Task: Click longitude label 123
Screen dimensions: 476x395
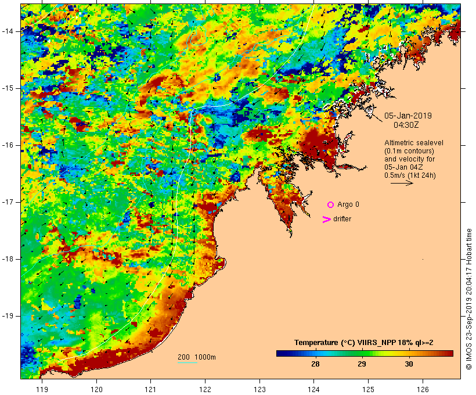Action: pyautogui.click(x=259, y=389)
